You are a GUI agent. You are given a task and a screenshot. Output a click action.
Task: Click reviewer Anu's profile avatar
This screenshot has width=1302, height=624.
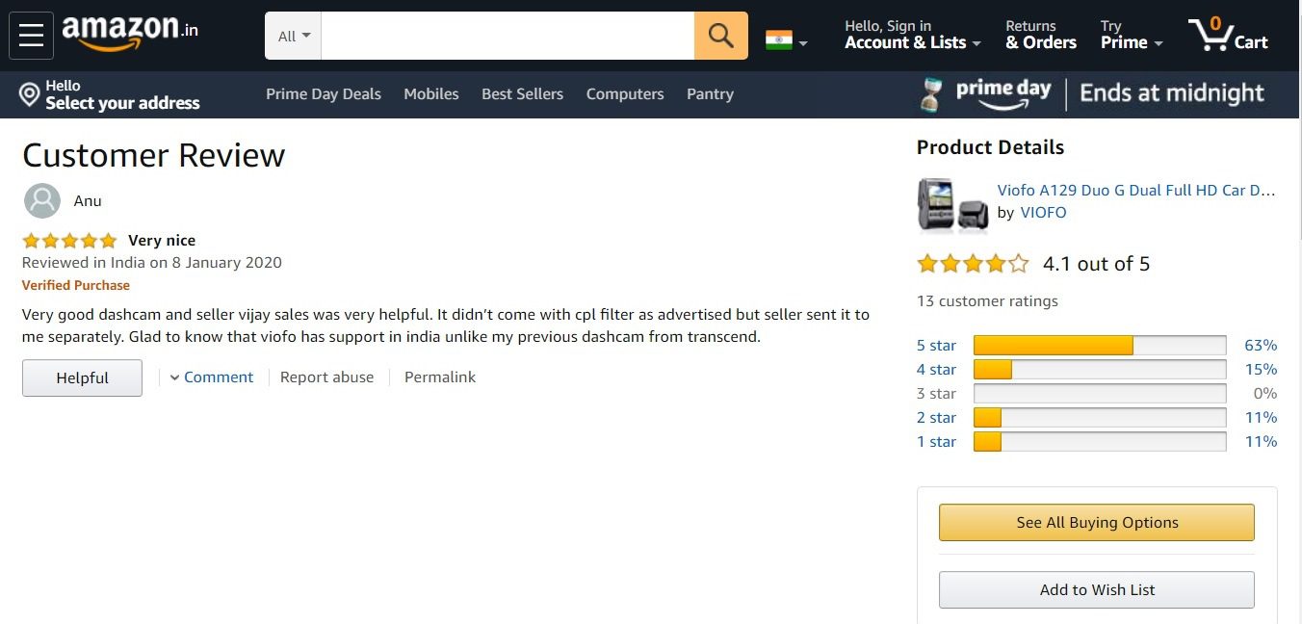pos(41,201)
